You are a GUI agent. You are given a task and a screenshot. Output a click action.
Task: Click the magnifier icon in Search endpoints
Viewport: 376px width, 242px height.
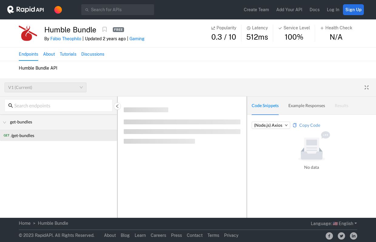click(x=11, y=106)
